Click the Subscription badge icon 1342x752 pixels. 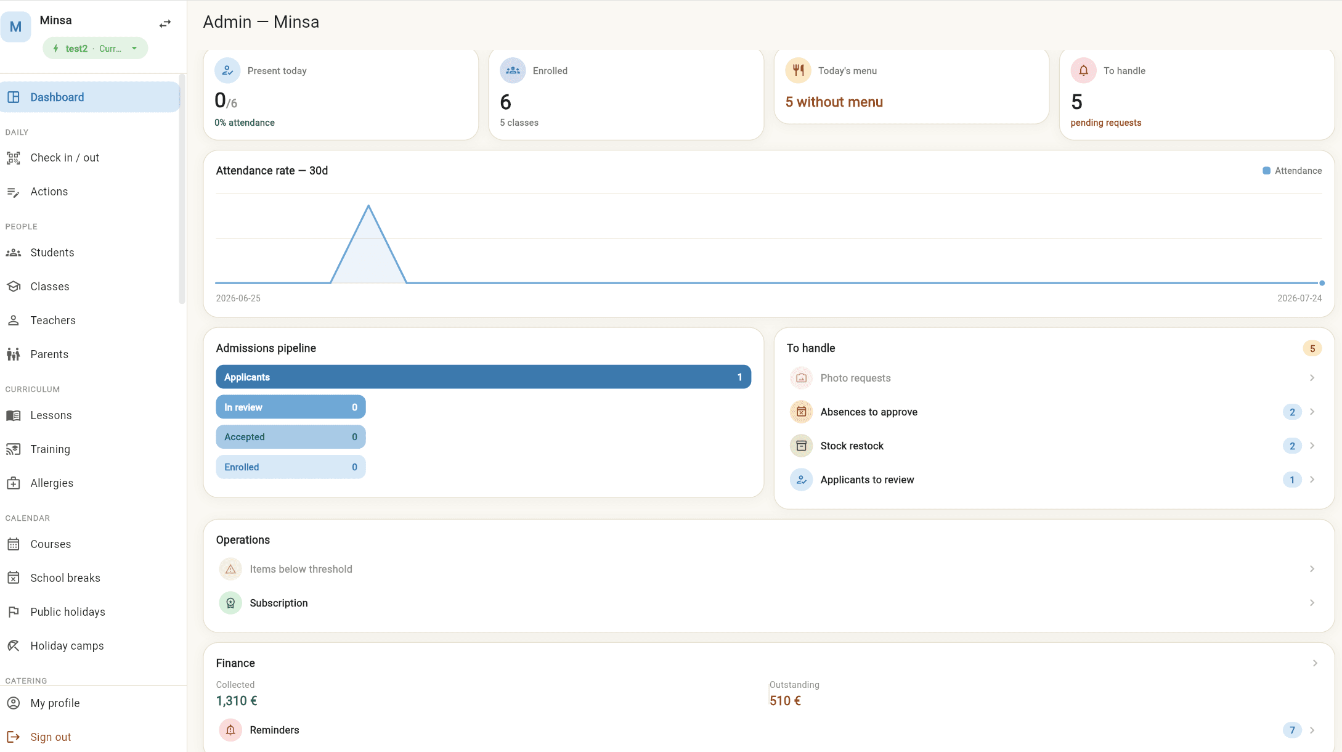coord(230,603)
